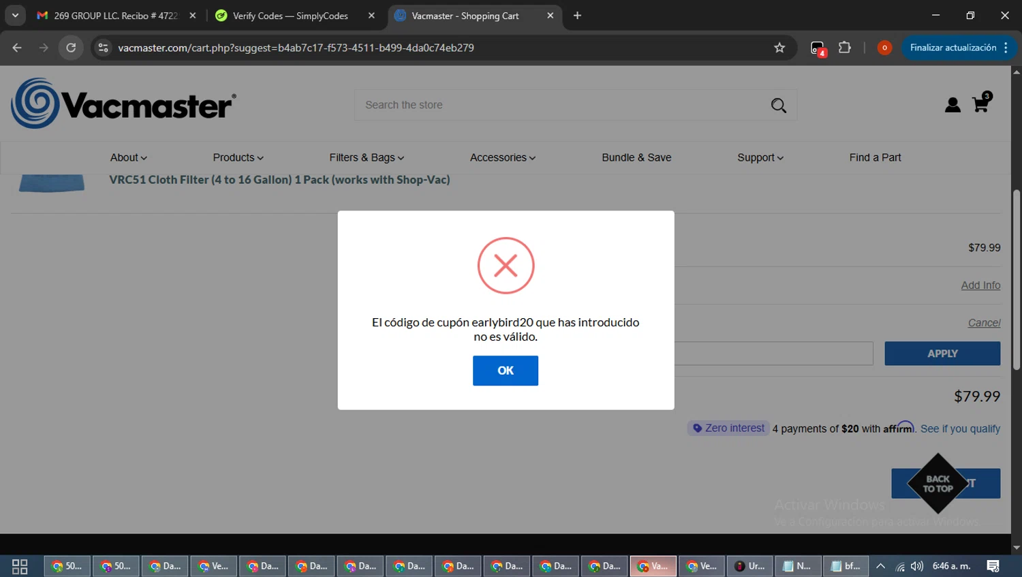Open See if you qualify link
Image resolution: width=1022 pixels, height=577 pixels.
[x=960, y=428]
